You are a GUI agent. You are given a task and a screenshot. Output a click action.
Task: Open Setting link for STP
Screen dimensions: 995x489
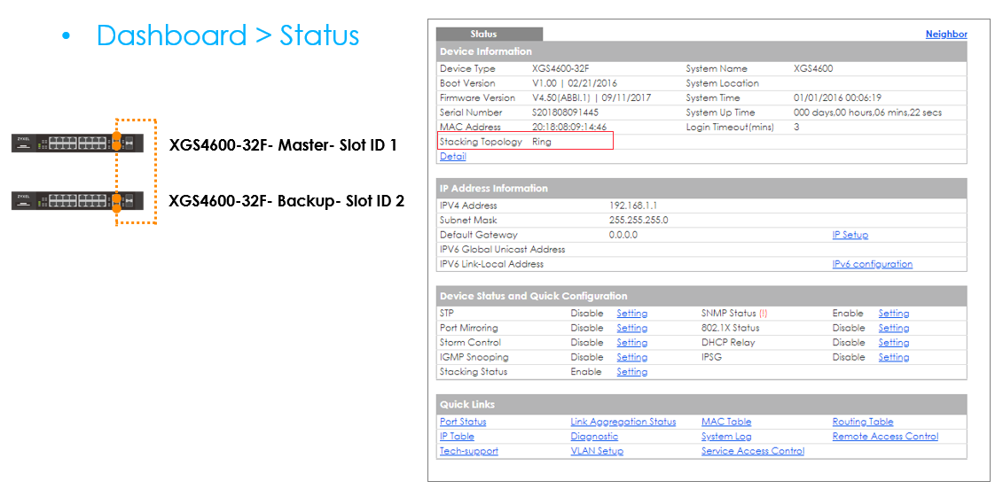click(x=632, y=314)
